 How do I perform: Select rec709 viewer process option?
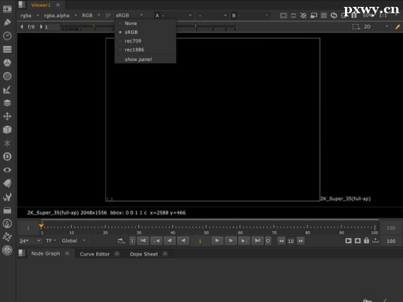click(133, 41)
